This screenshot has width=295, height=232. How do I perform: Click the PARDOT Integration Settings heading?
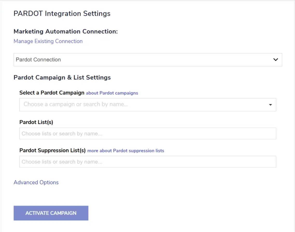click(x=62, y=14)
